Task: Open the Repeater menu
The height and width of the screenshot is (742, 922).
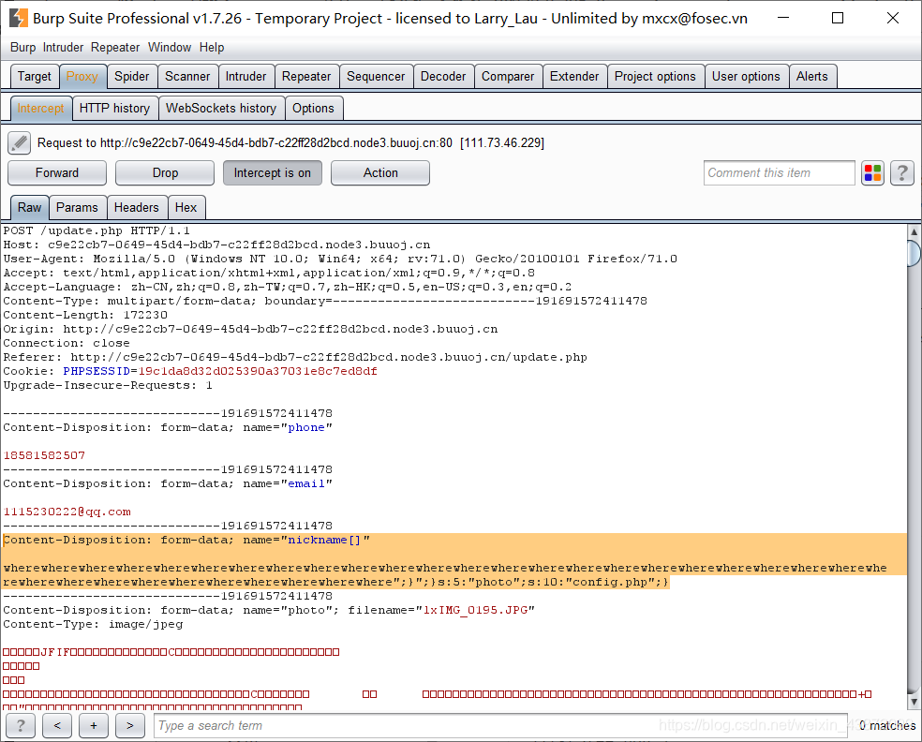Action: 115,47
